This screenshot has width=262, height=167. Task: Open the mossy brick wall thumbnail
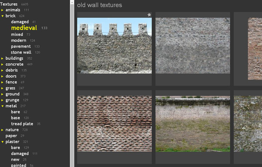click(x=193, y=124)
